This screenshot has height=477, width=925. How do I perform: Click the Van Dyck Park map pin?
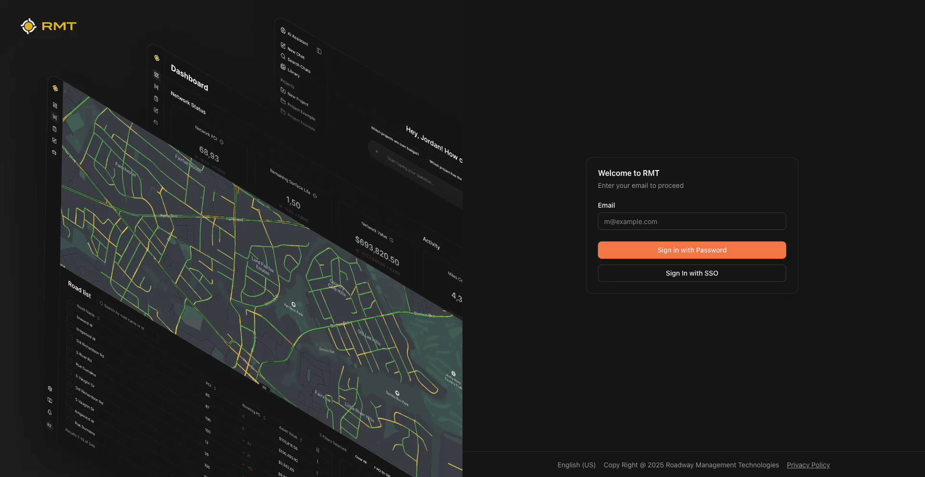click(293, 305)
